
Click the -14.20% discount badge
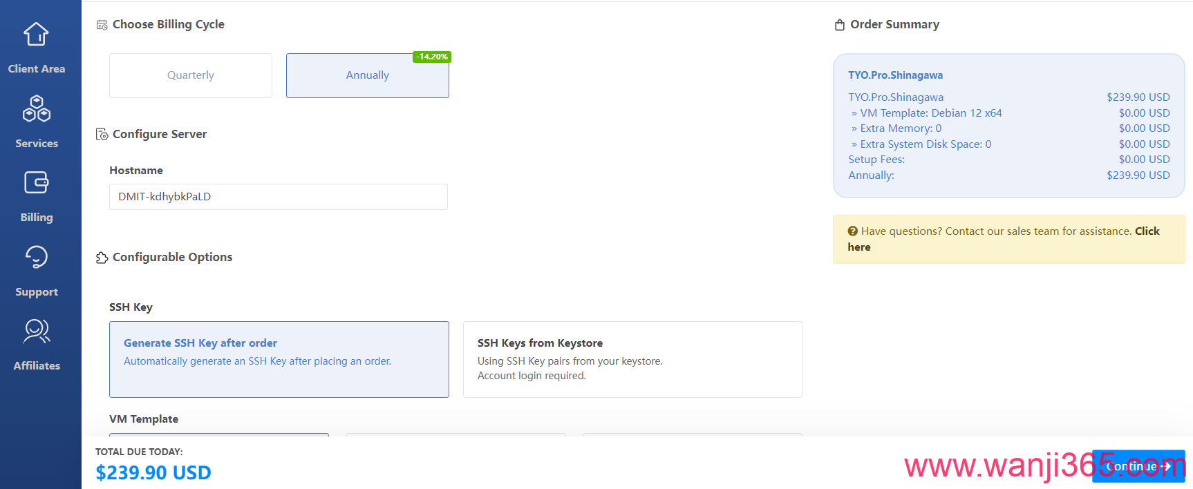click(432, 57)
